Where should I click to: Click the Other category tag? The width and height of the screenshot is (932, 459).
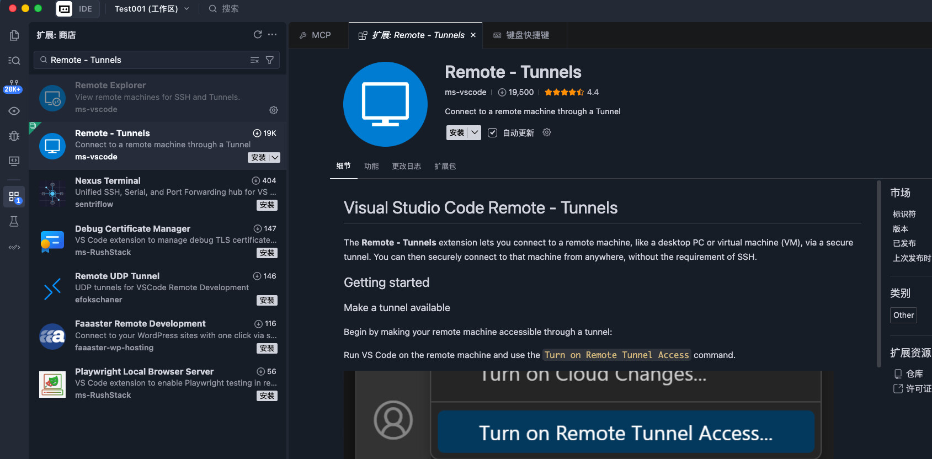click(x=903, y=315)
